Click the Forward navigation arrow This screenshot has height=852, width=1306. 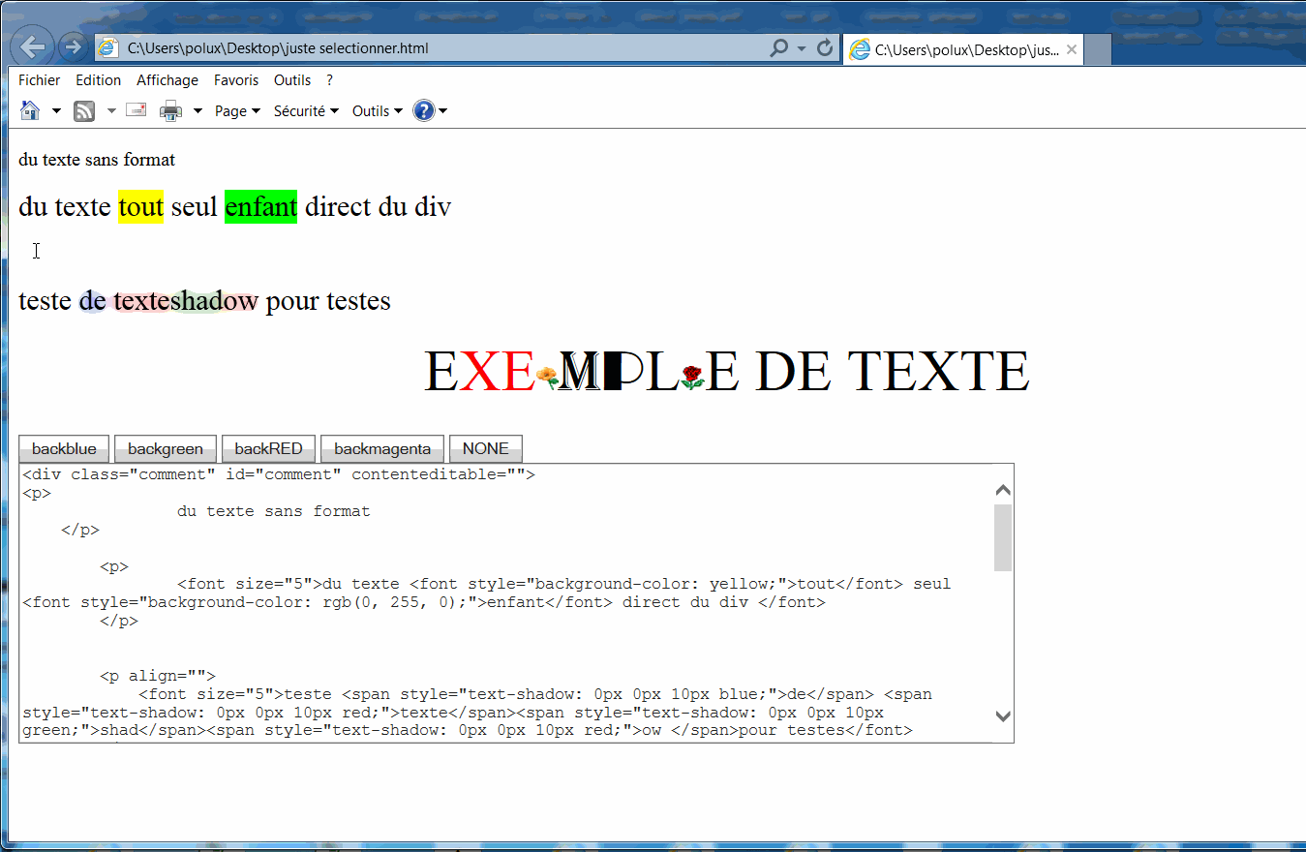coord(72,46)
